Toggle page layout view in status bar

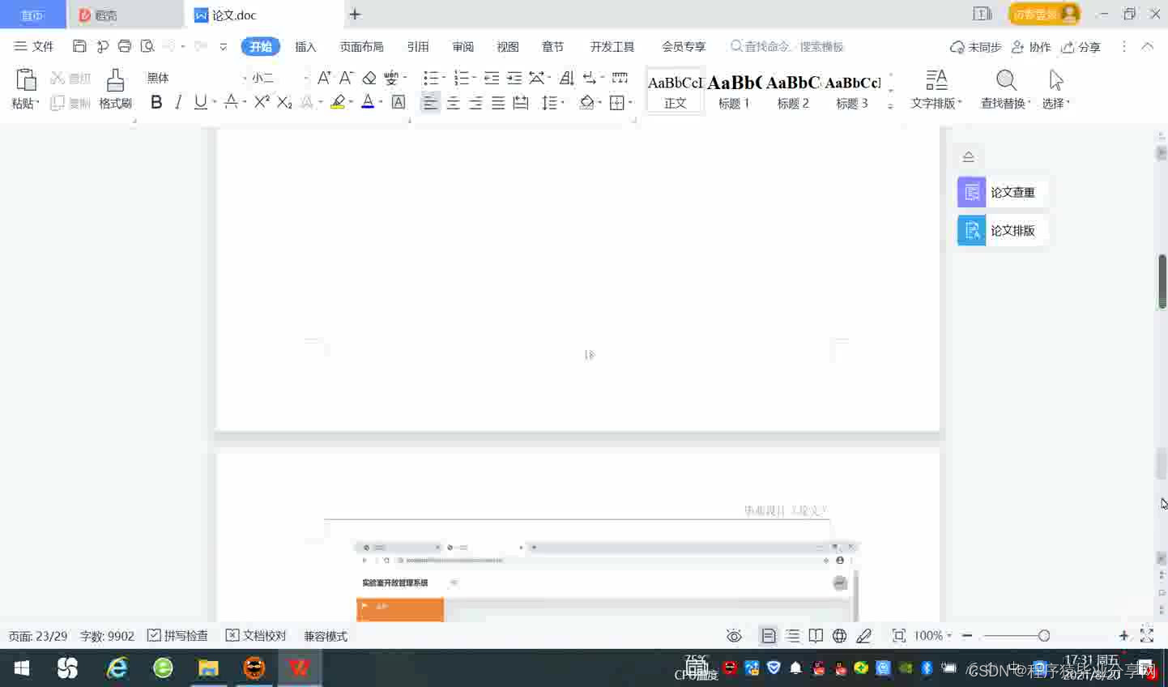click(768, 636)
